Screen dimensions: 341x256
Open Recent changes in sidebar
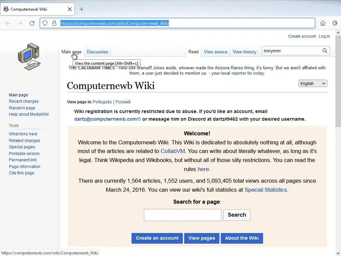coord(24,101)
